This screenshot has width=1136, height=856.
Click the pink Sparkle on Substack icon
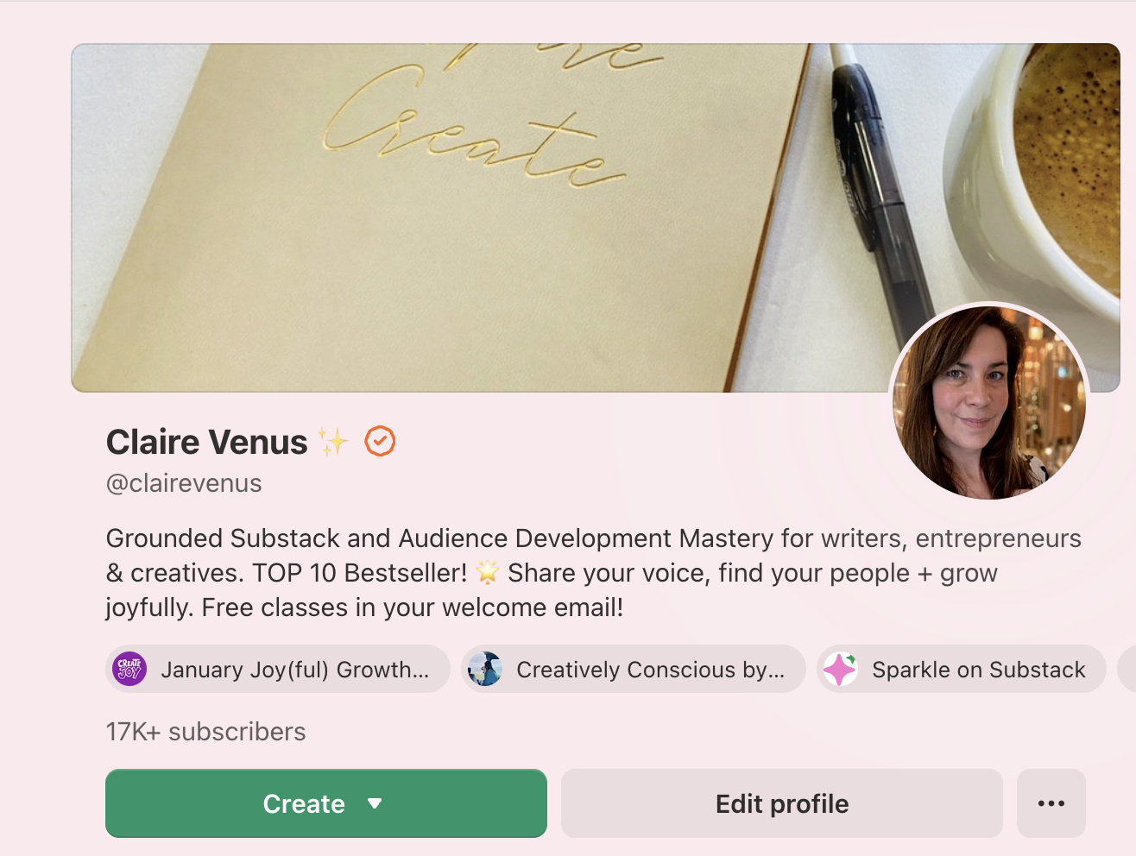[x=840, y=669]
